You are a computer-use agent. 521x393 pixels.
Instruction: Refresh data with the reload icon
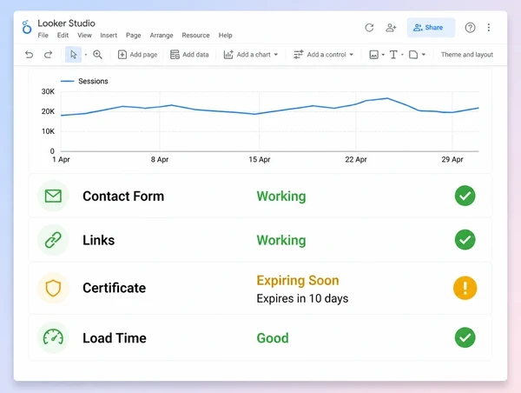click(x=369, y=28)
